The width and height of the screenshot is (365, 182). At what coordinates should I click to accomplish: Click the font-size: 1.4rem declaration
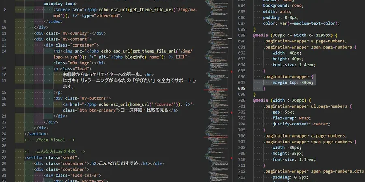[294, 65]
